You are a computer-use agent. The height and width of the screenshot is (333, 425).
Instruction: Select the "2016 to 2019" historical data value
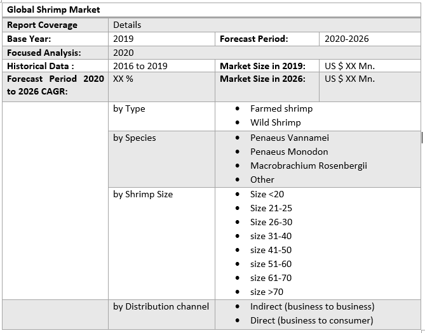[x=140, y=66]
